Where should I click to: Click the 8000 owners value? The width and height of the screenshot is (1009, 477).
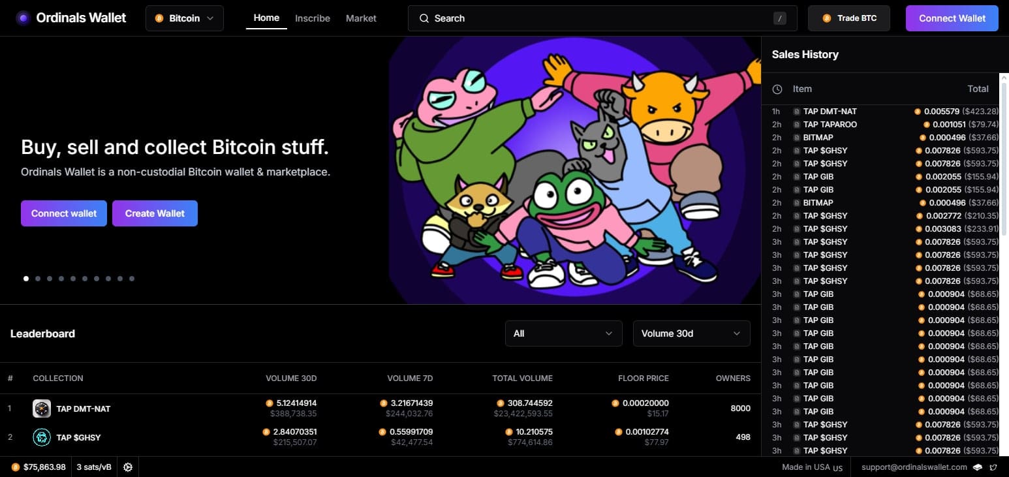click(741, 408)
